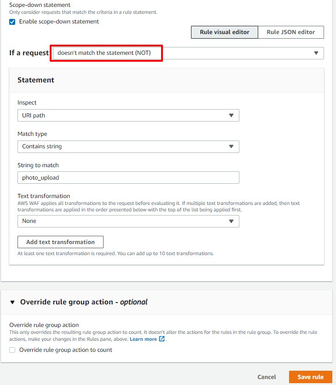Click the Enable scope-down statement label

[59, 22]
